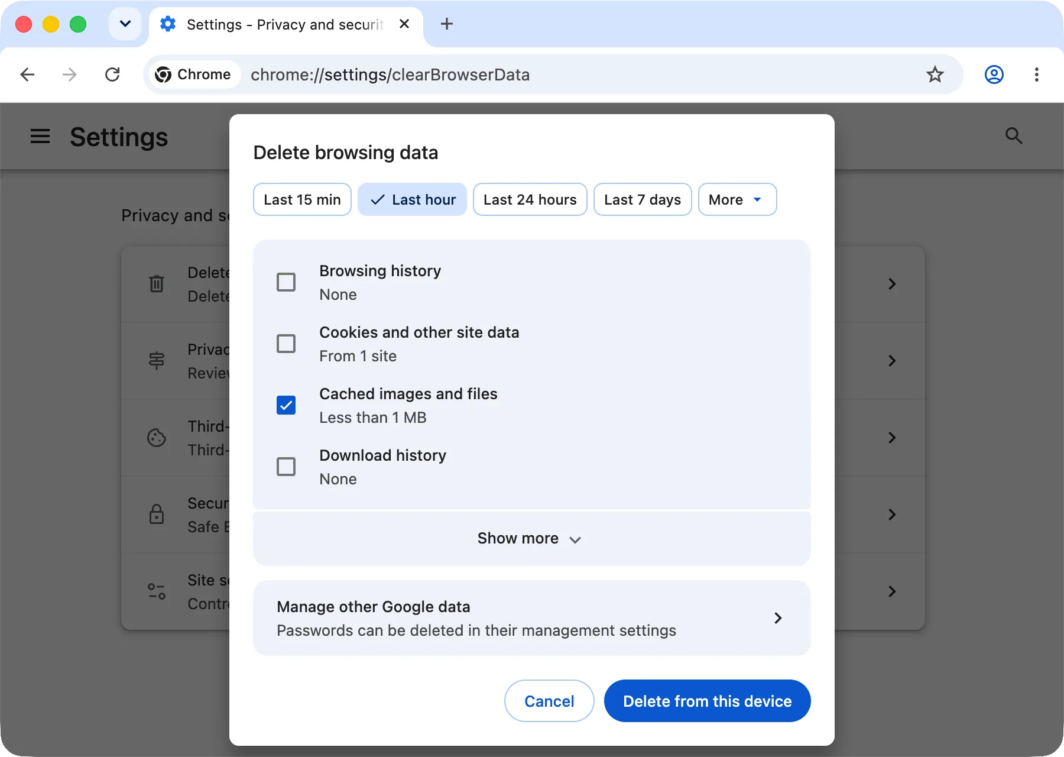Click the Delete browsing data heading
The image size is (1064, 757).
[346, 153]
